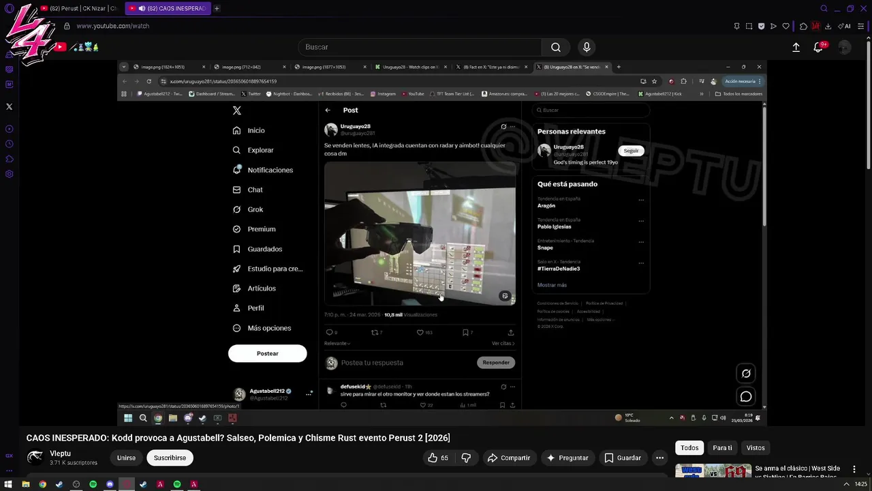Image resolution: width=872 pixels, height=491 pixels.
Task: Click the YouTube Buscar search field
Action: tap(420, 47)
